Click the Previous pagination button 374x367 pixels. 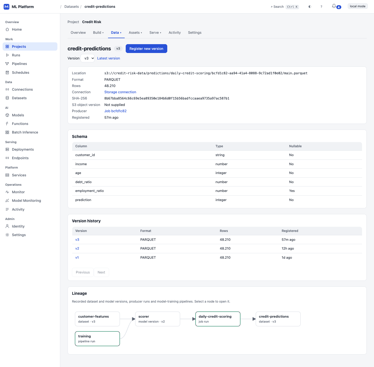(83, 272)
